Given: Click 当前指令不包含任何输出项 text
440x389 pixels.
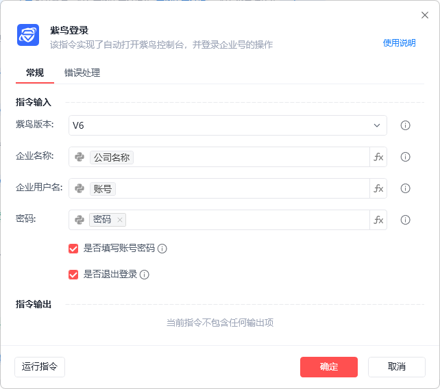Looking at the screenshot, I should 220,323.
